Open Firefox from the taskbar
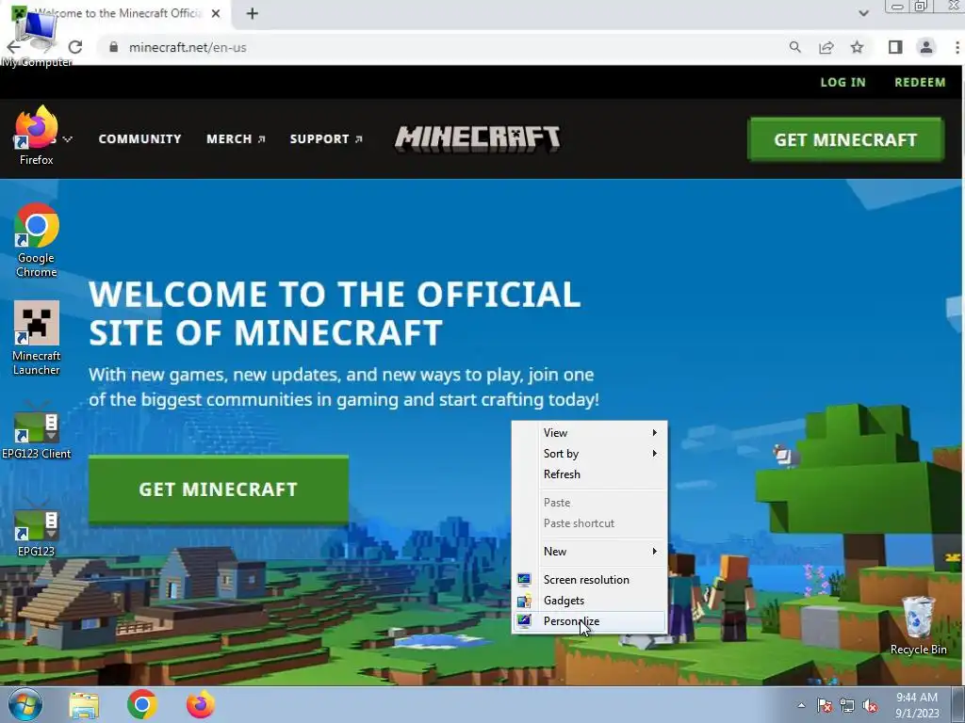This screenshot has height=723, width=965. [x=201, y=705]
